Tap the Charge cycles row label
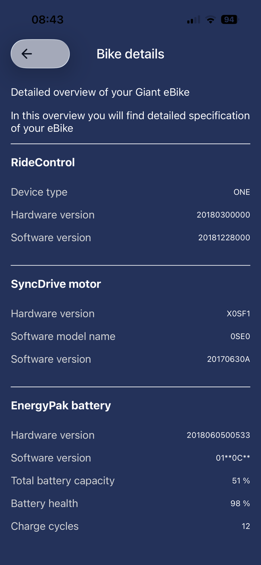 (x=45, y=526)
